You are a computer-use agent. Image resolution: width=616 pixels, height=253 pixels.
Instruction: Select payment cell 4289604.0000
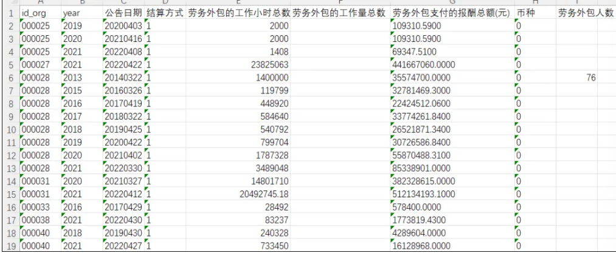point(452,233)
